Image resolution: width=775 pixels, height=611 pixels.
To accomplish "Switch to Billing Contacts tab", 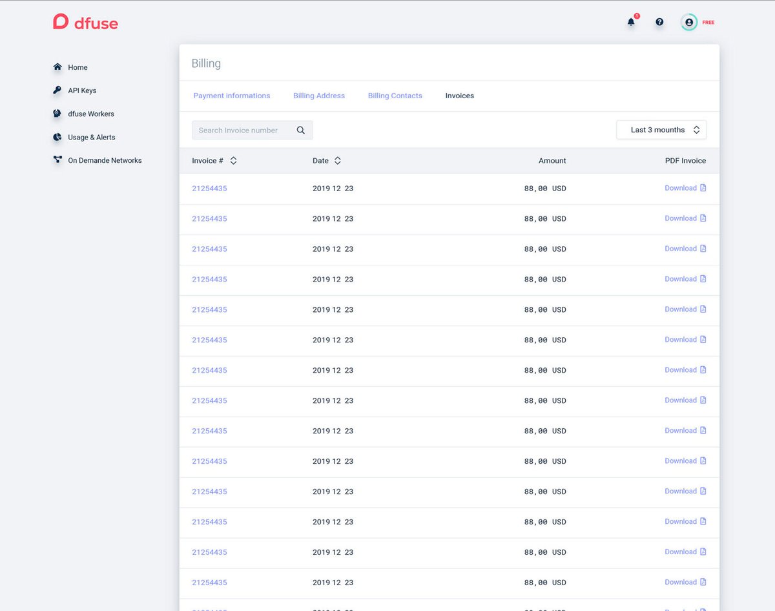I will click(395, 96).
